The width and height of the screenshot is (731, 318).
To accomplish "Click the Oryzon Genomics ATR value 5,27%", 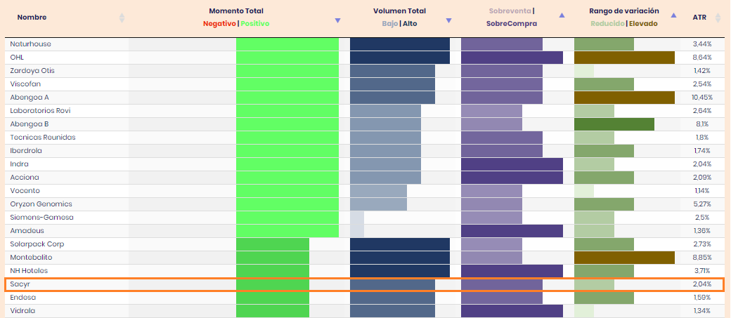I will pyautogui.click(x=702, y=204).
